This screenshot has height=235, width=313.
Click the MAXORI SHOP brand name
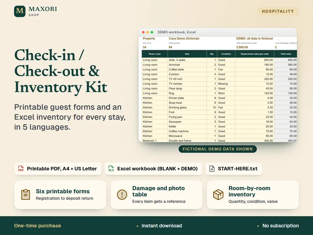pyautogui.click(x=43, y=11)
